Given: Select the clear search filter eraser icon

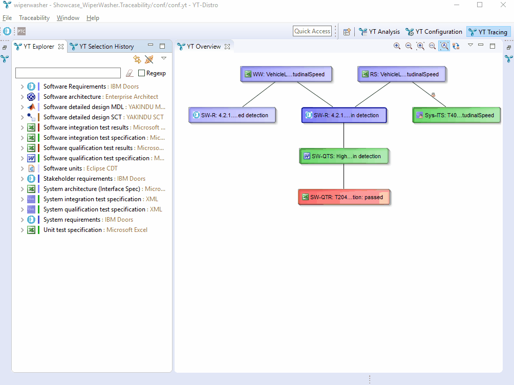Looking at the screenshot, I should click(x=130, y=73).
